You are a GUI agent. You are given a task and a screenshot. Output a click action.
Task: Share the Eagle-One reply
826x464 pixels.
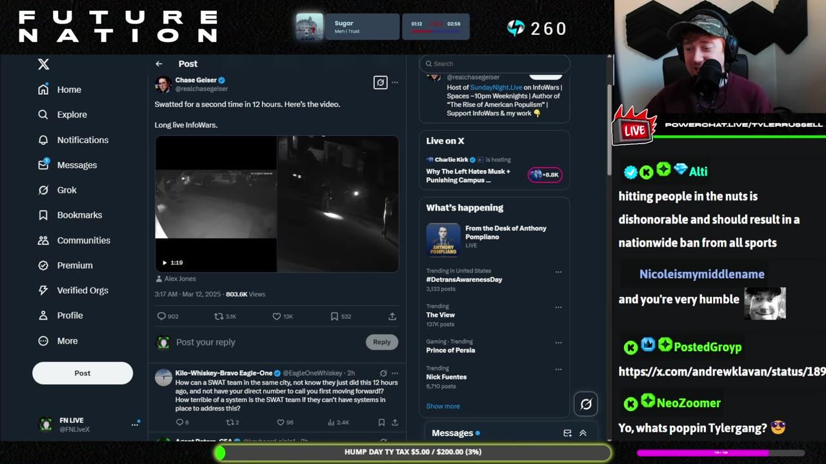coord(394,423)
